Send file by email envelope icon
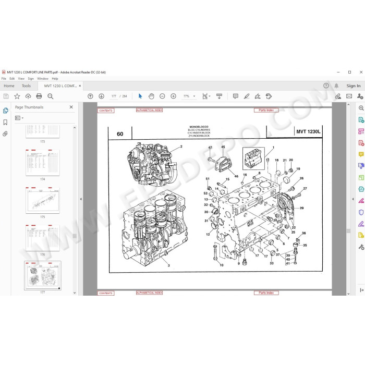The width and height of the screenshot is (365, 365). [x=349, y=96]
